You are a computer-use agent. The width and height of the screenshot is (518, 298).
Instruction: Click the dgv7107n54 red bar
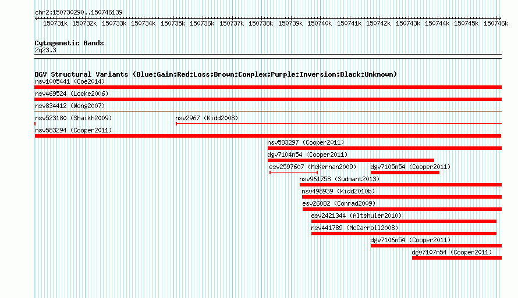[x=457, y=258]
